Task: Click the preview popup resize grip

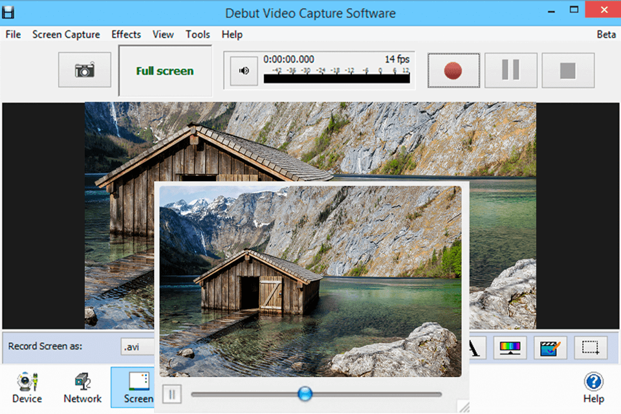Action: click(463, 406)
